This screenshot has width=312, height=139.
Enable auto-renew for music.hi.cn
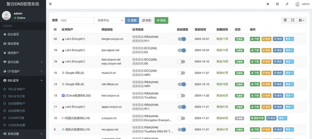pyautogui.click(x=181, y=73)
